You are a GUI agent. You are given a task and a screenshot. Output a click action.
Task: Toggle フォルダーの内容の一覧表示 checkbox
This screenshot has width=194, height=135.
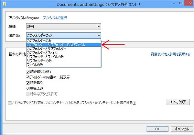[x=28, y=77]
